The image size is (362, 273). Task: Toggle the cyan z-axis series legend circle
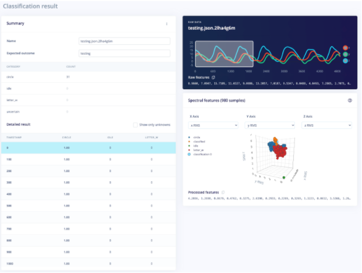click(346, 61)
